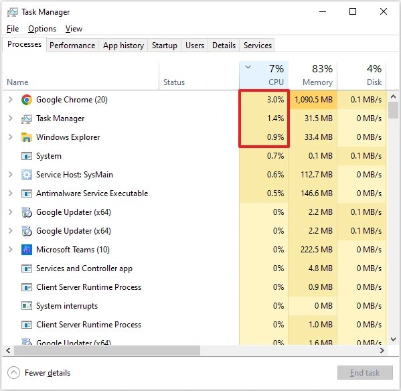Click the Google Chrome process icon

click(27, 100)
